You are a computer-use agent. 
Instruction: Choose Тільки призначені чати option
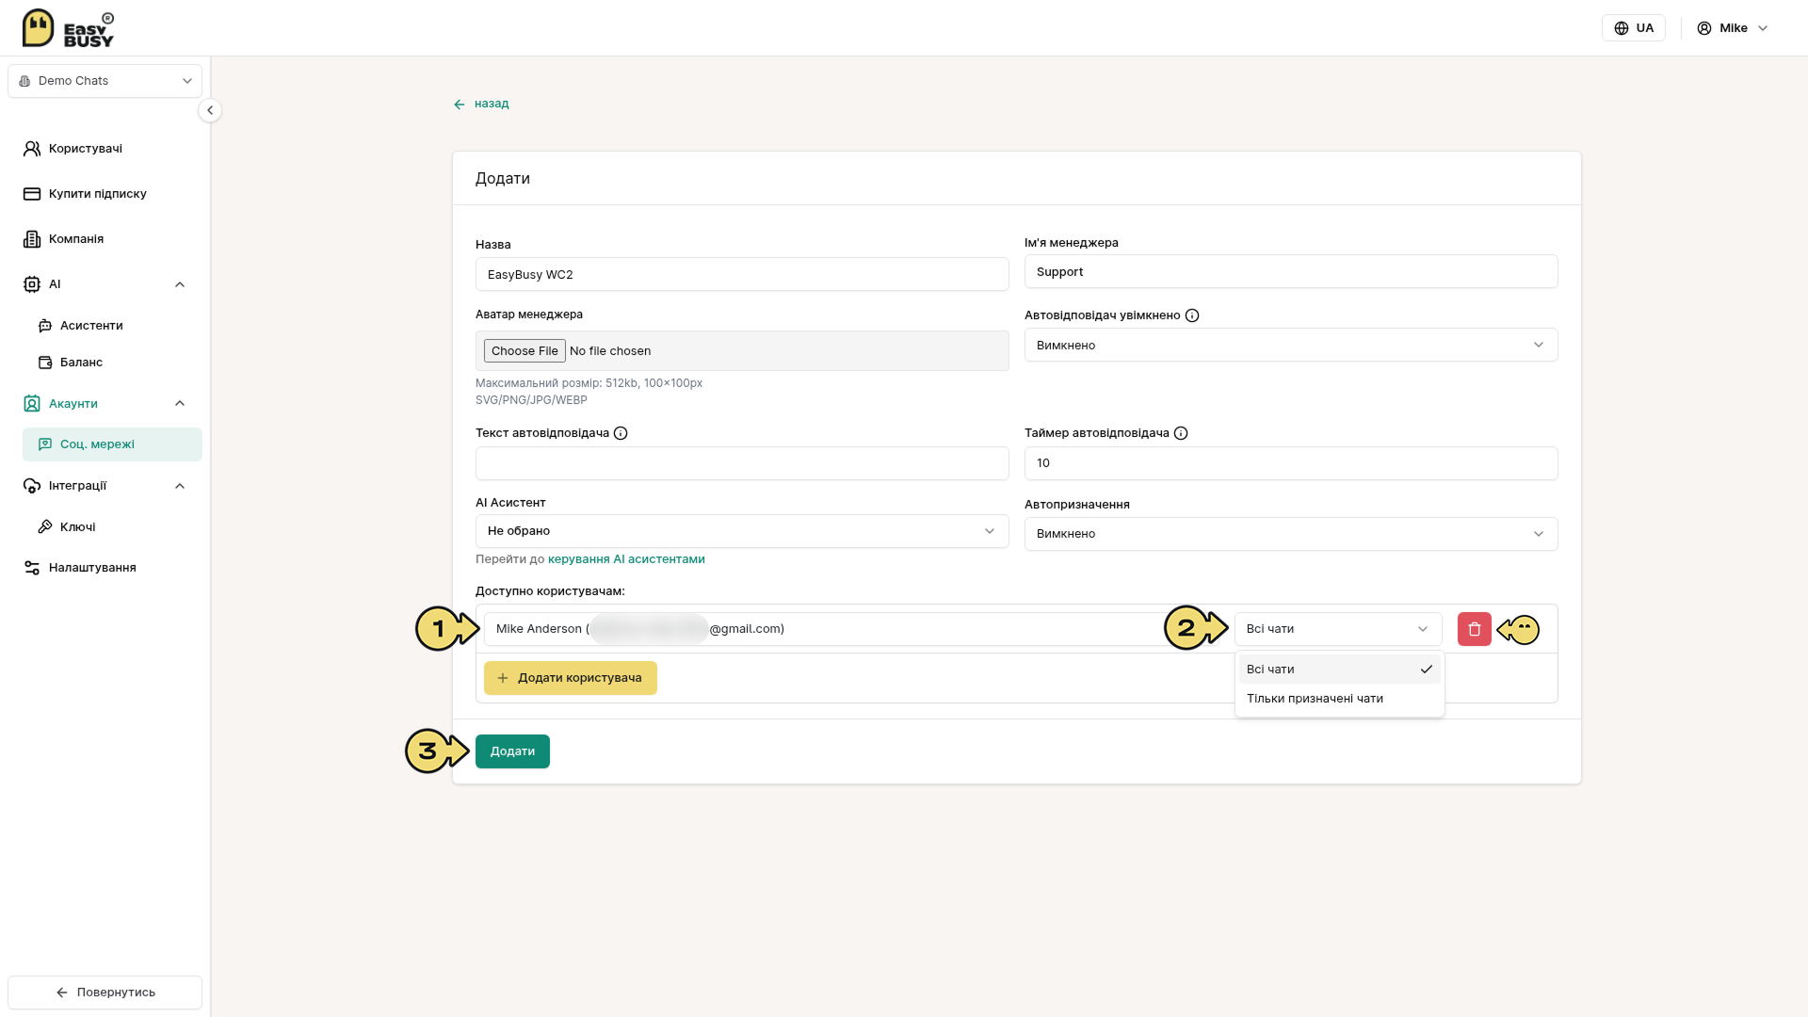(x=1339, y=699)
